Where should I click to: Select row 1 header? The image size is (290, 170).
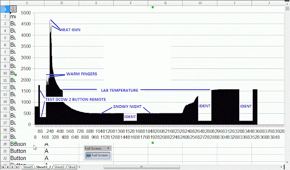(x=5, y=9)
